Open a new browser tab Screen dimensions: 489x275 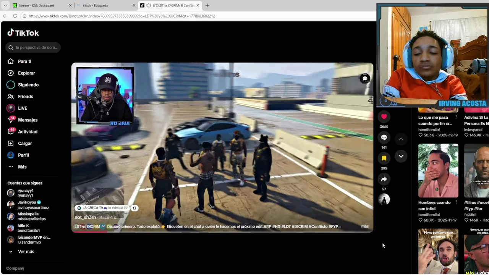click(207, 5)
